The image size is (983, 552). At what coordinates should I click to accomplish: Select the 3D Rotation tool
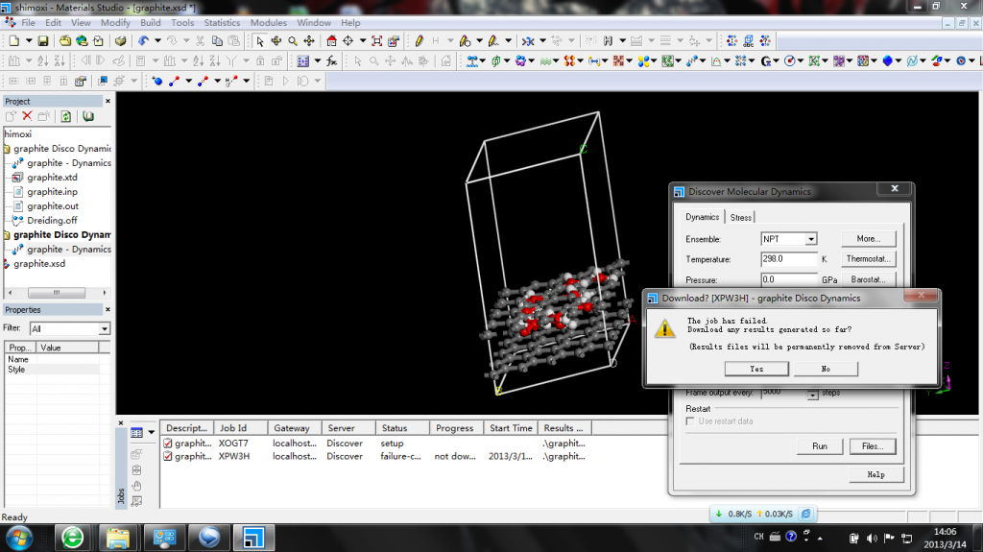[x=276, y=40]
